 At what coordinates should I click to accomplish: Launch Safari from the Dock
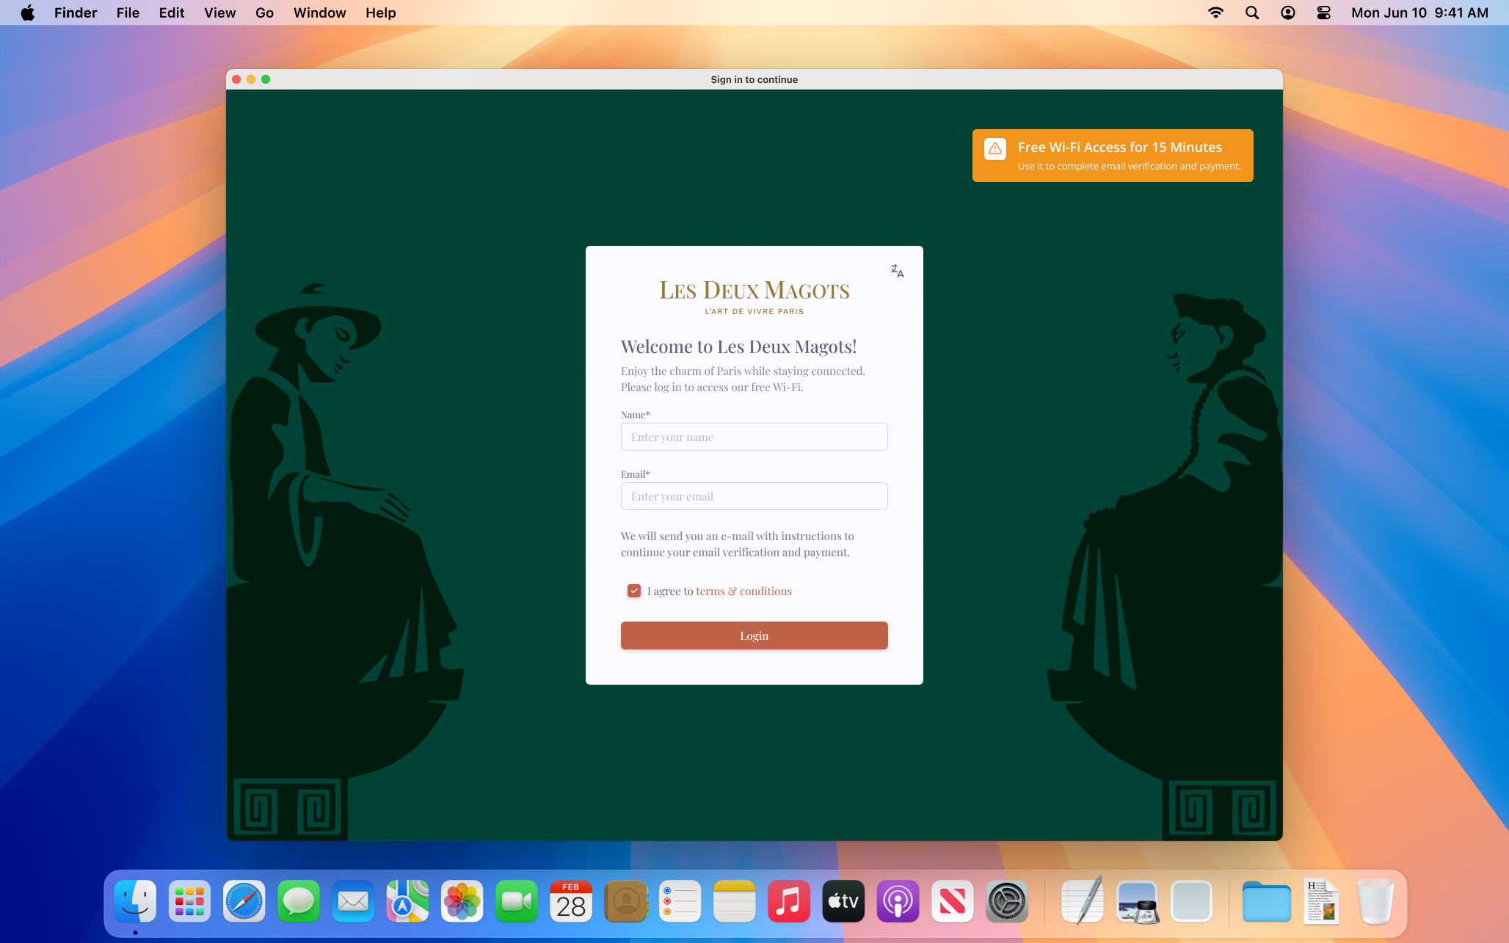tap(244, 901)
